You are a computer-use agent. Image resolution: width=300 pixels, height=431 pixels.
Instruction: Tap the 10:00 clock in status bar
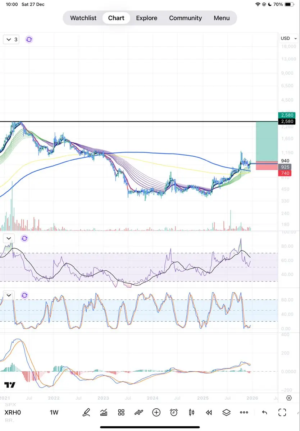[12, 4]
